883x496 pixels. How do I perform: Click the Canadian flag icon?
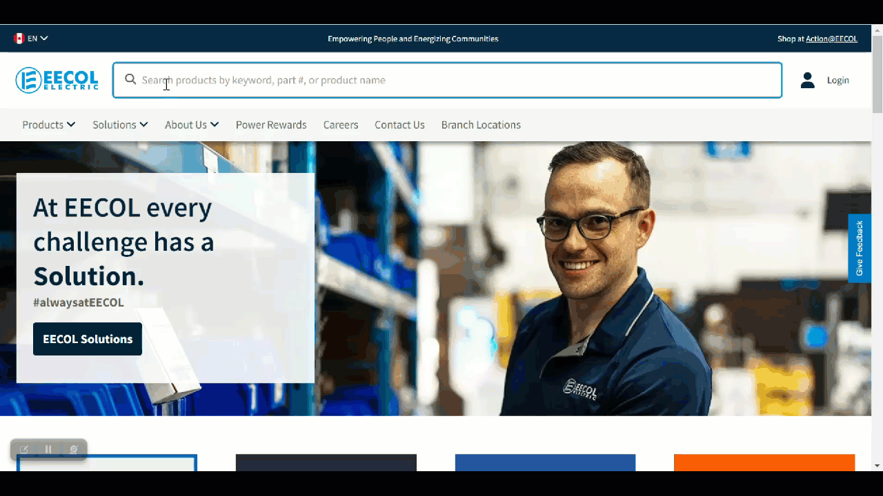pos(19,39)
